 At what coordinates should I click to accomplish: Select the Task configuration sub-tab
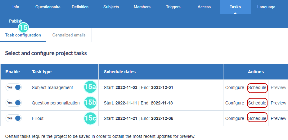(x=23, y=35)
